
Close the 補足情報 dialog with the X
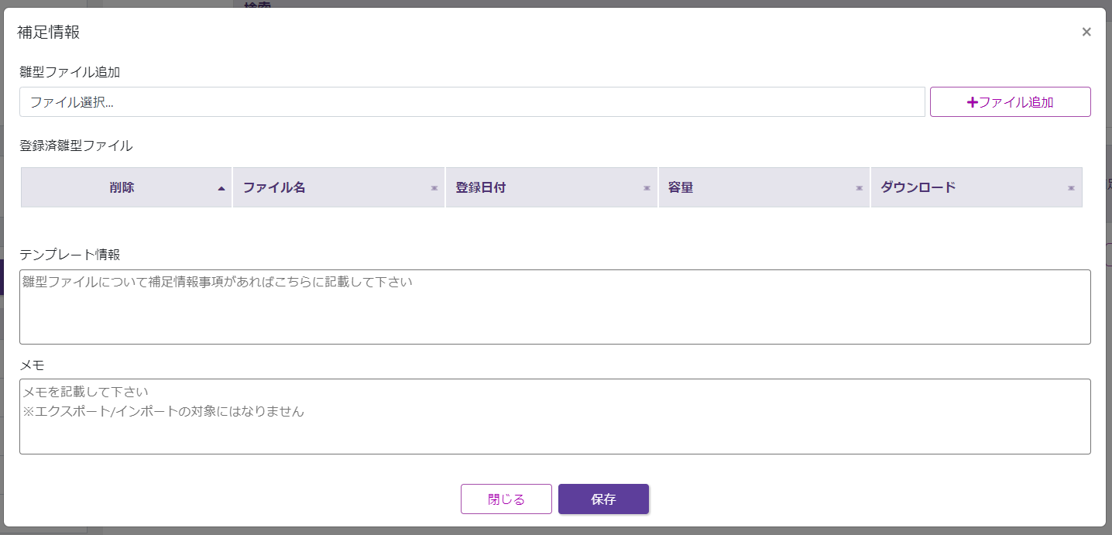(1086, 32)
